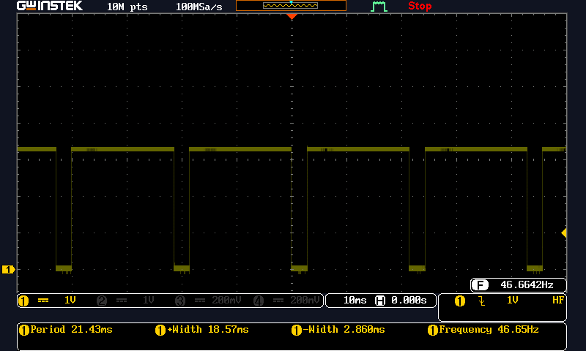Select the 10M pts memory depth readout

127,7
